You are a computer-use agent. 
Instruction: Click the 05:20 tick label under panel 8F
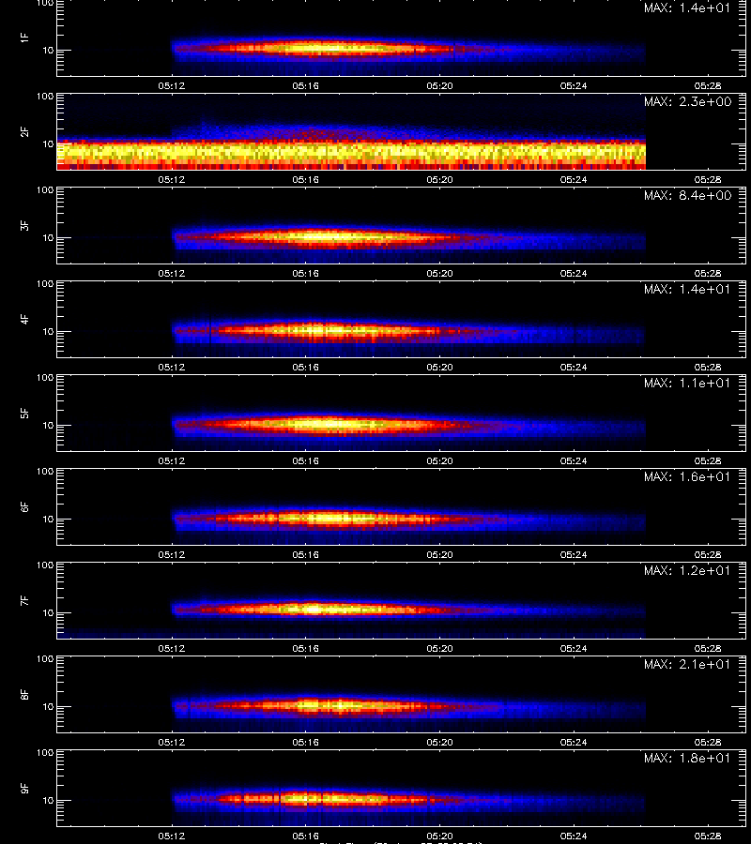439,743
